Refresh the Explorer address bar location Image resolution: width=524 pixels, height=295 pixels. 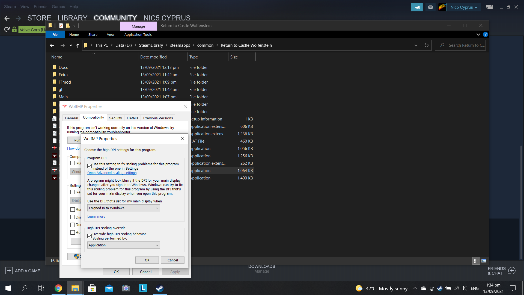pos(426,45)
